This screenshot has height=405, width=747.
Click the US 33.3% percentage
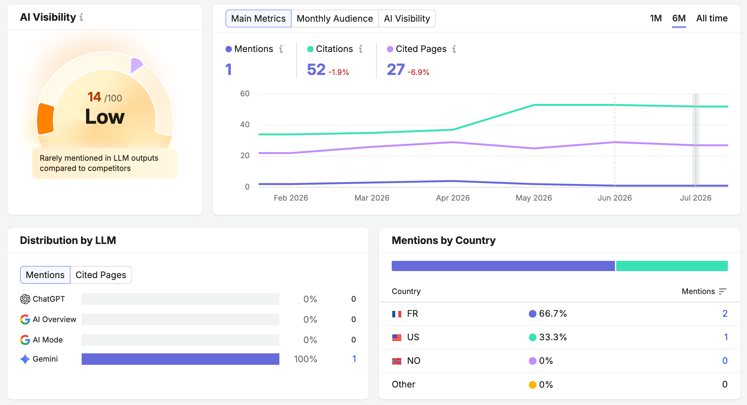553,337
